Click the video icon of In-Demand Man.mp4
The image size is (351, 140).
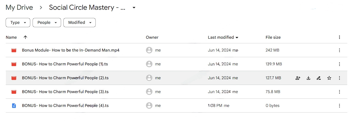pos(14,50)
